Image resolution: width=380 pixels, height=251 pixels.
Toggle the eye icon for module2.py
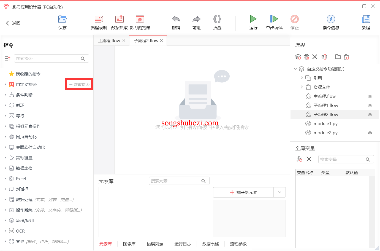(370, 133)
